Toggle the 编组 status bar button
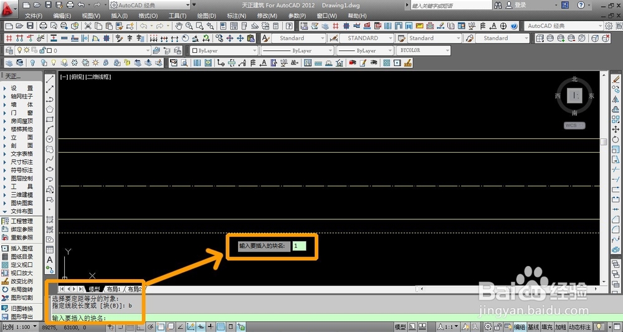The height and width of the screenshot is (332, 623). pyautogui.click(x=520, y=327)
